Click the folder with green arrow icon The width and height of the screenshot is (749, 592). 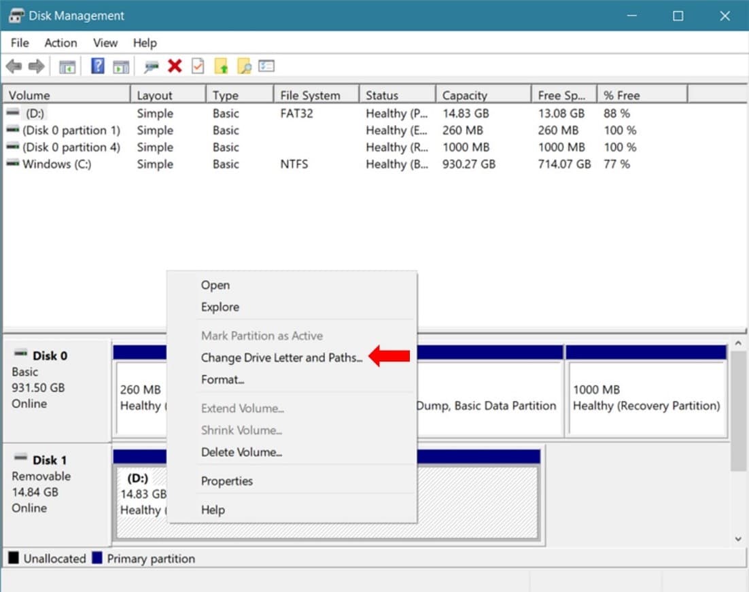click(221, 67)
